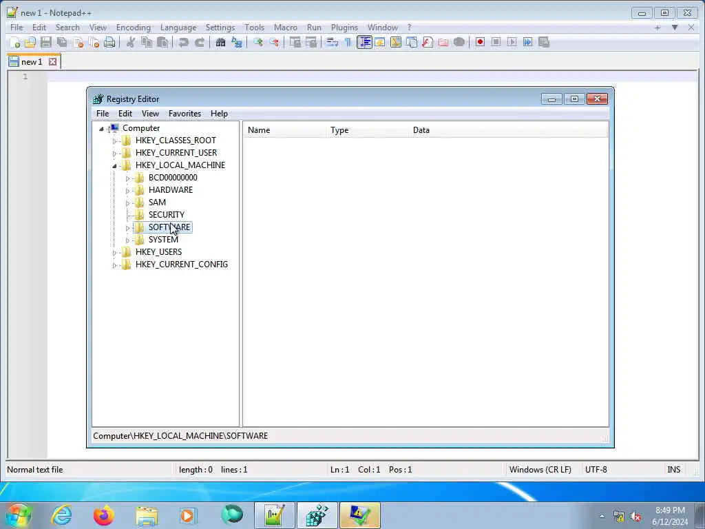The height and width of the screenshot is (529, 705).
Task: Open Find with the binoculars icon
Action: tap(220, 42)
